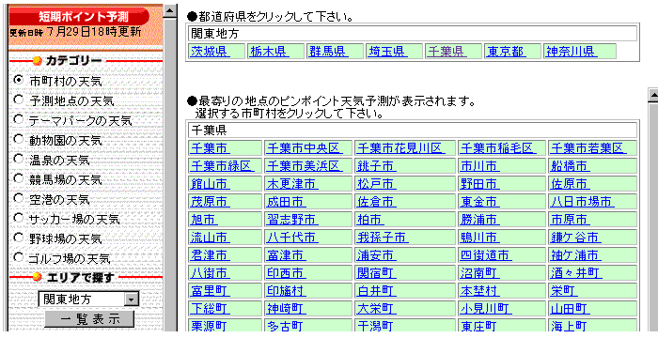Click 勝浦市 link

pos(479,220)
